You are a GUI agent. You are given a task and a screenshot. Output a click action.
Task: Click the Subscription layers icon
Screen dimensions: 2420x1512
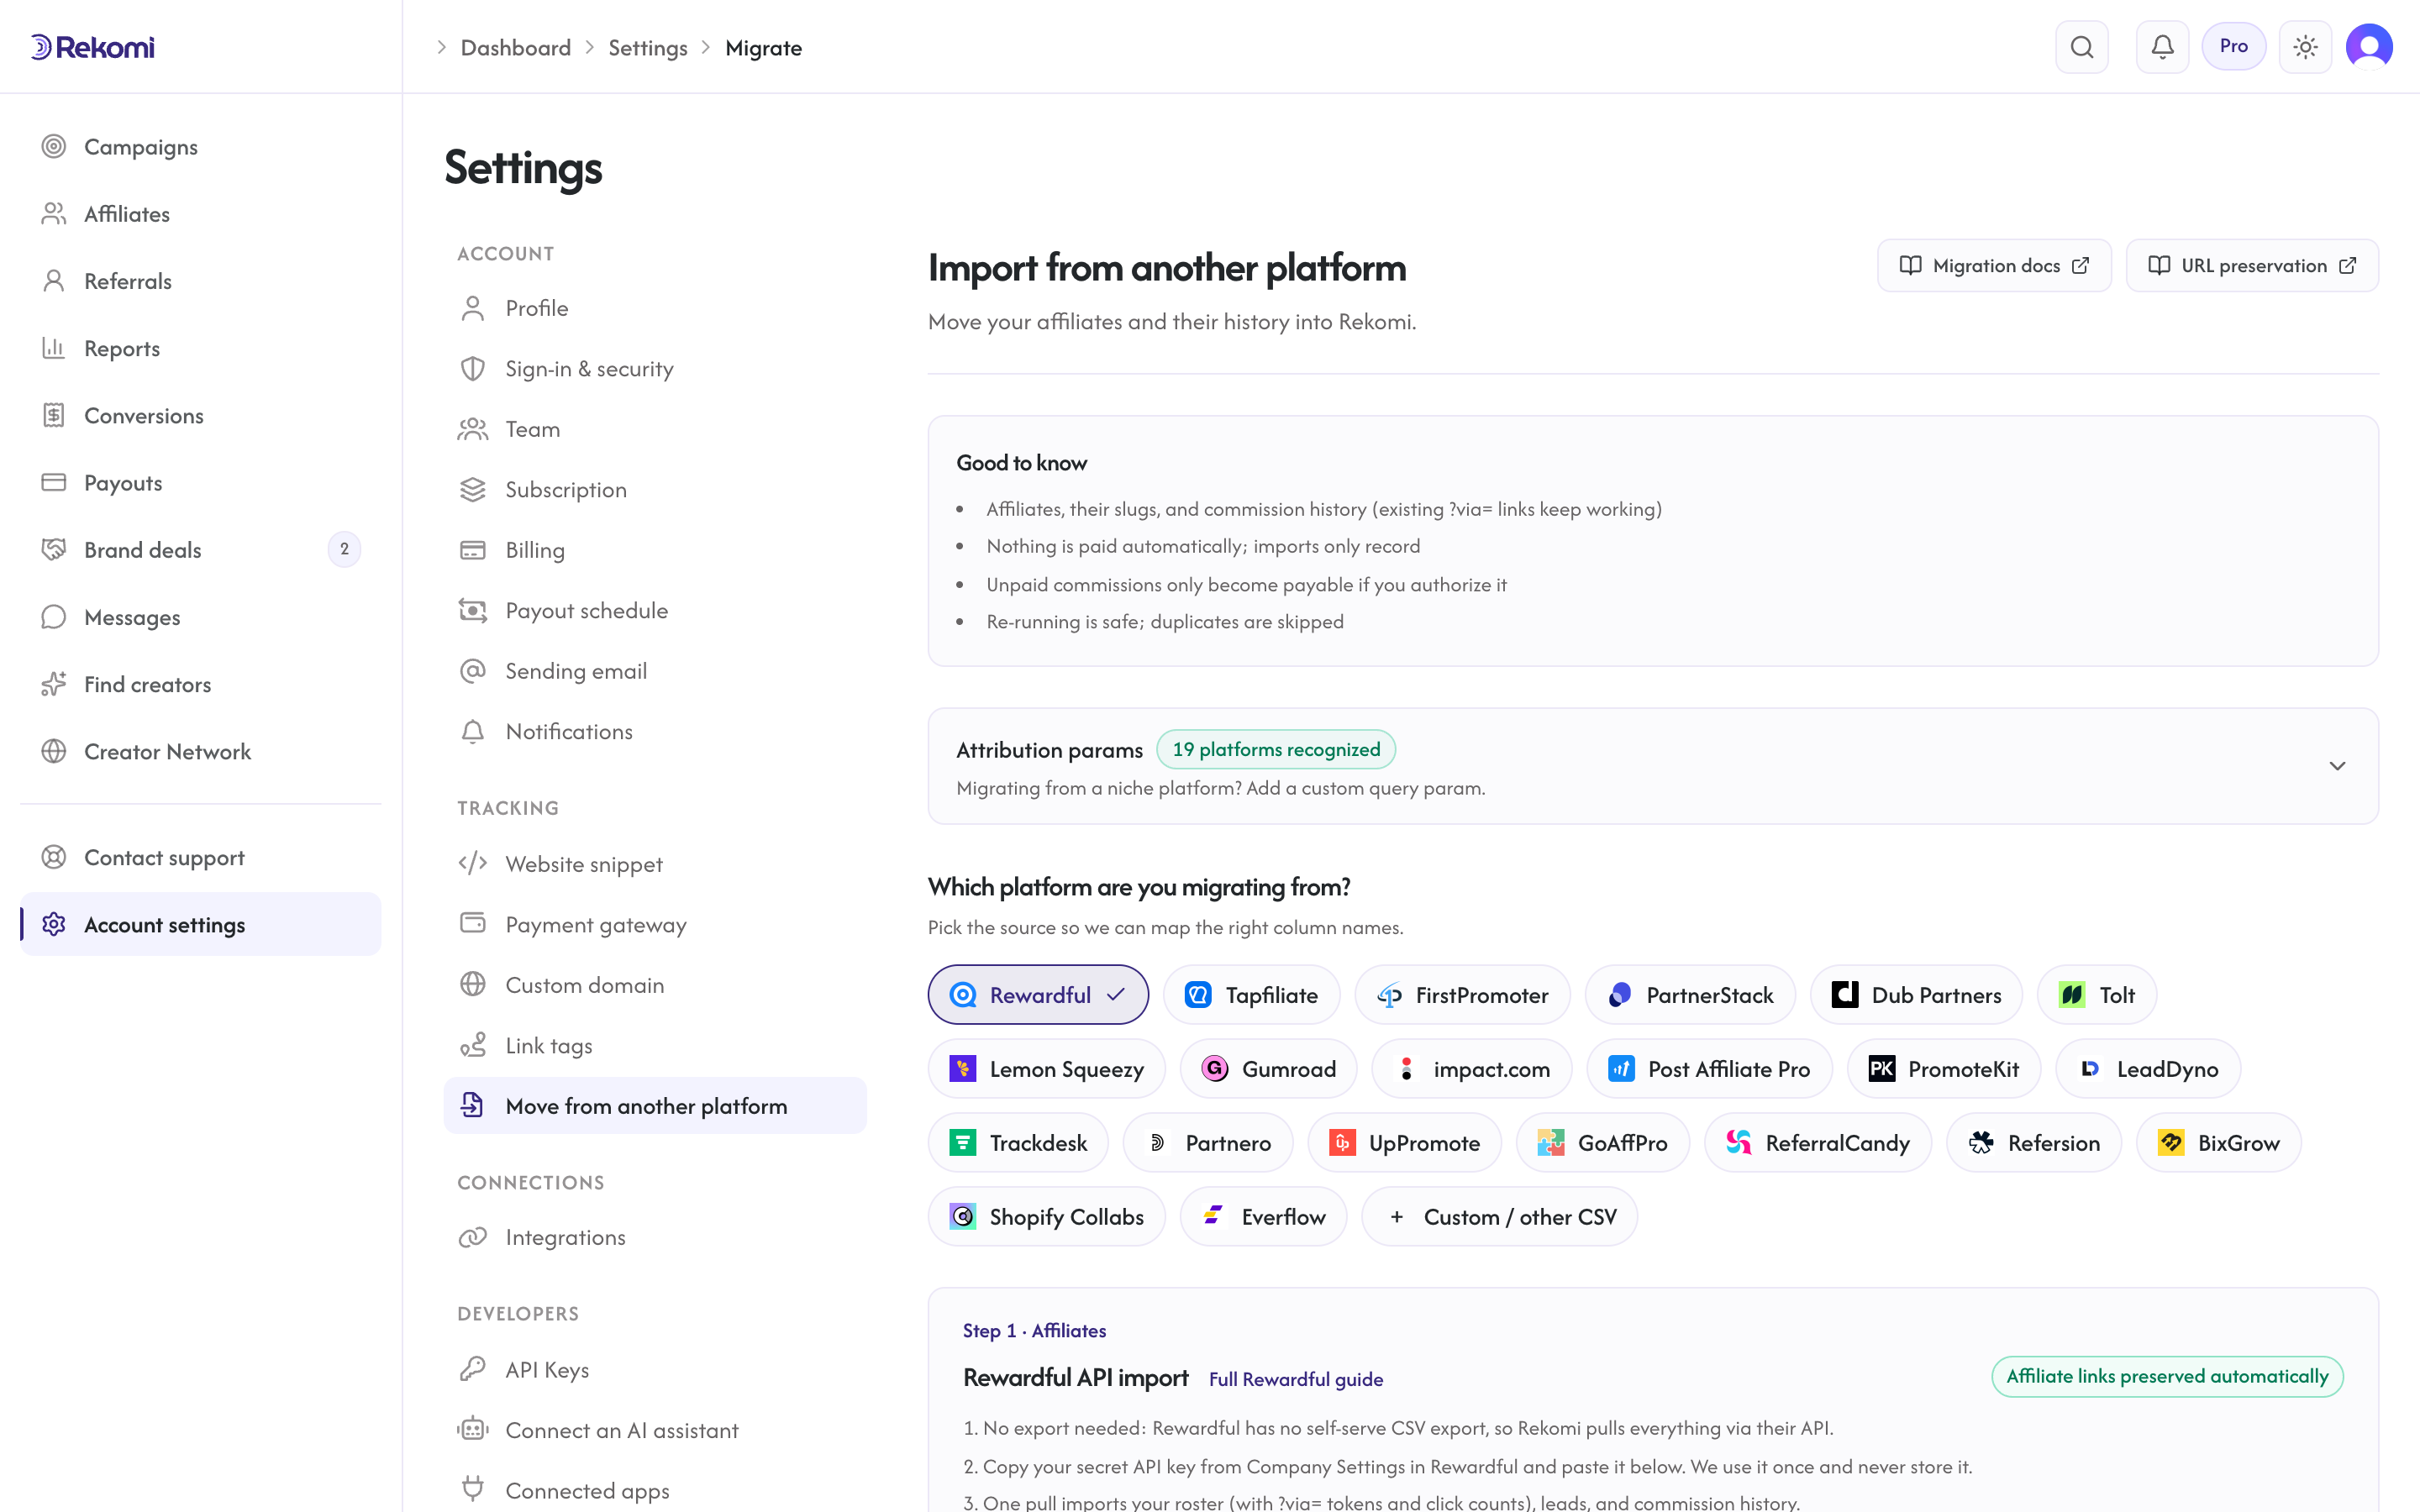tap(473, 490)
